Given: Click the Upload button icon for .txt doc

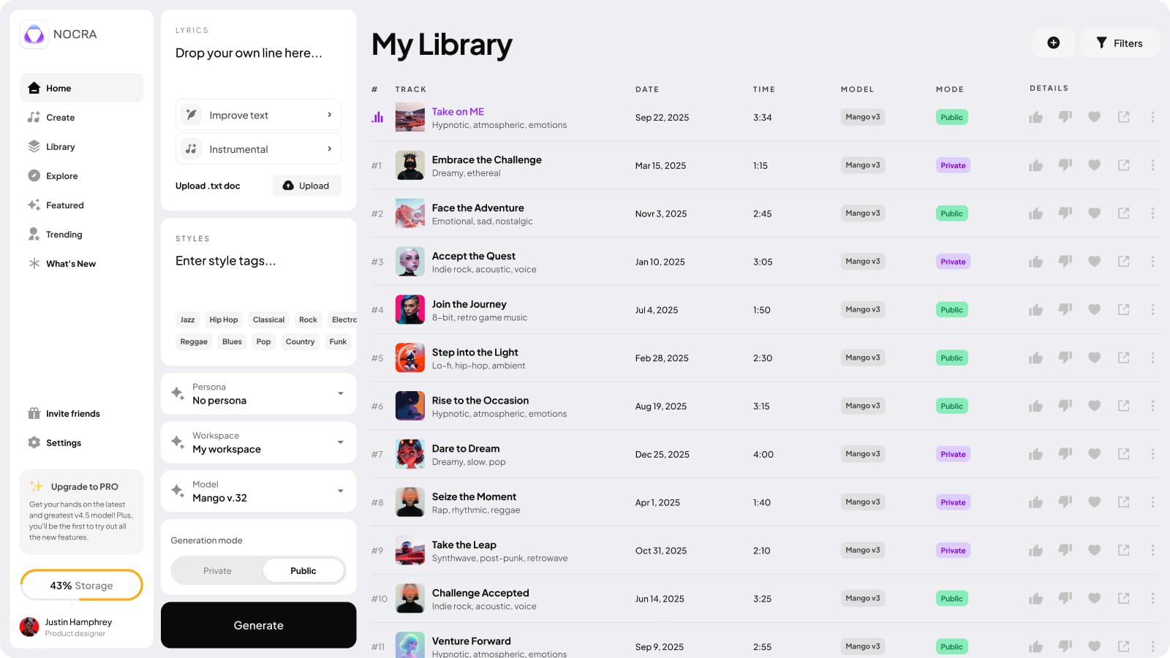Looking at the screenshot, I should (288, 185).
